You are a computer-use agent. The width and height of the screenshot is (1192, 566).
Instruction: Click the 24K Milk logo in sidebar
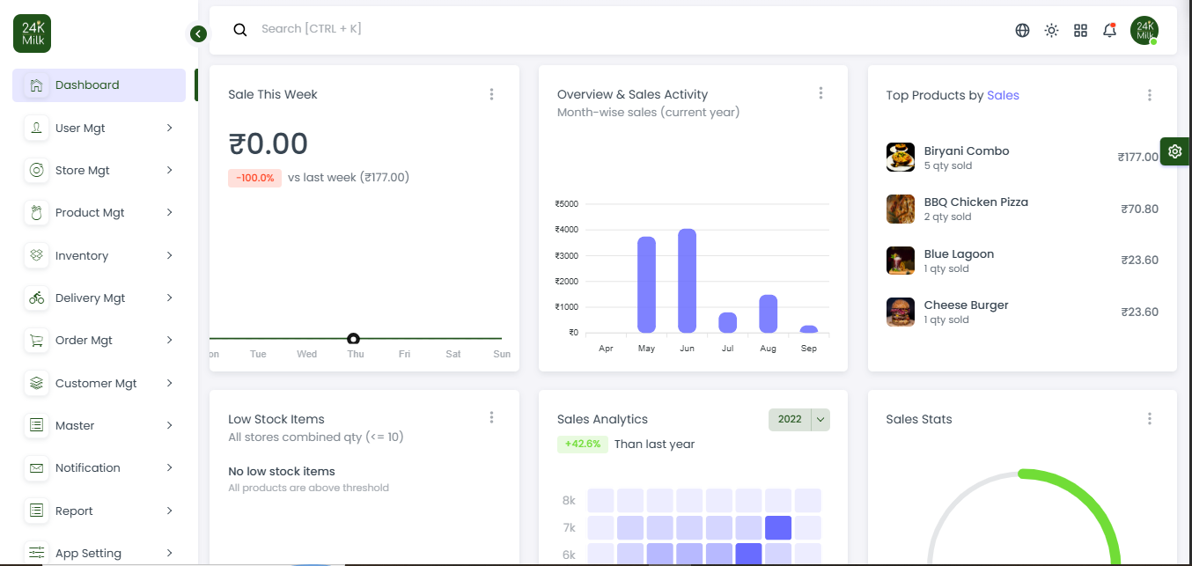pyautogui.click(x=32, y=33)
